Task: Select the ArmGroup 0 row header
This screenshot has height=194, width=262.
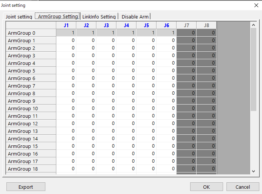Action: [x=31, y=33]
